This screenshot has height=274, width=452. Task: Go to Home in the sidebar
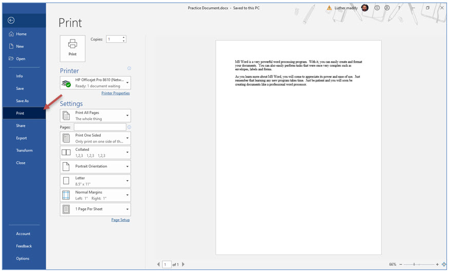24,34
